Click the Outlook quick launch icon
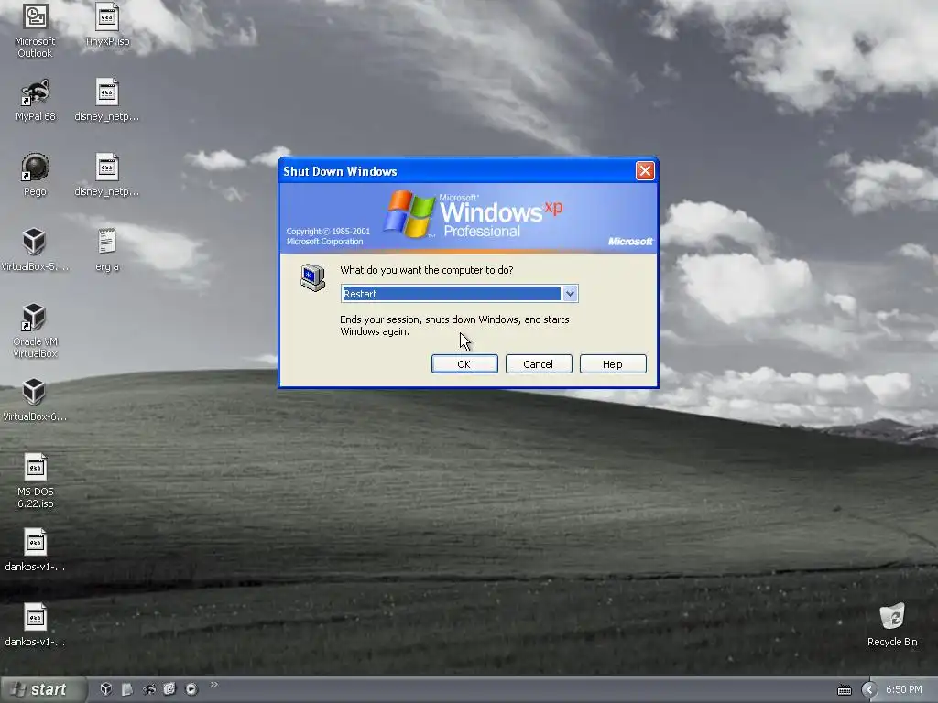938x703 pixels. [169, 688]
